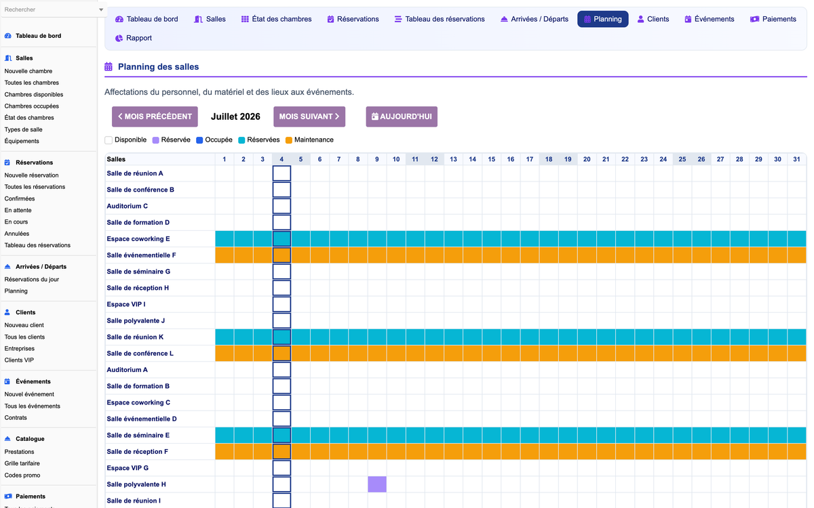Select the Clients tab
Image resolution: width=814 pixels, height=508 pixels.
653,19
